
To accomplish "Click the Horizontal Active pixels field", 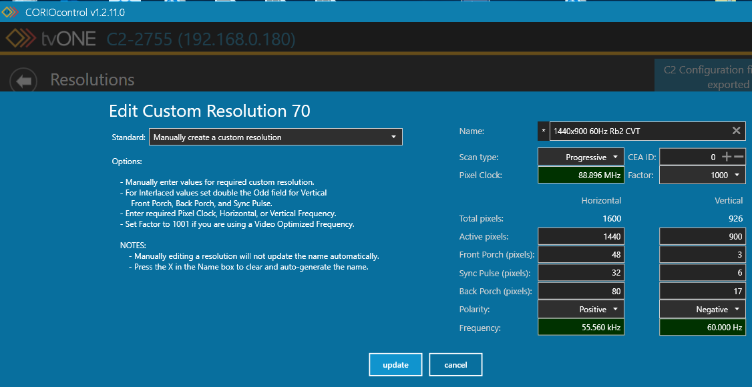I will [580, 236].
